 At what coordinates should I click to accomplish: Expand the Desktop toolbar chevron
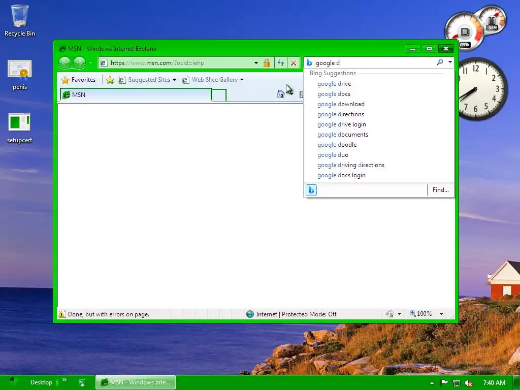[64, 380]
